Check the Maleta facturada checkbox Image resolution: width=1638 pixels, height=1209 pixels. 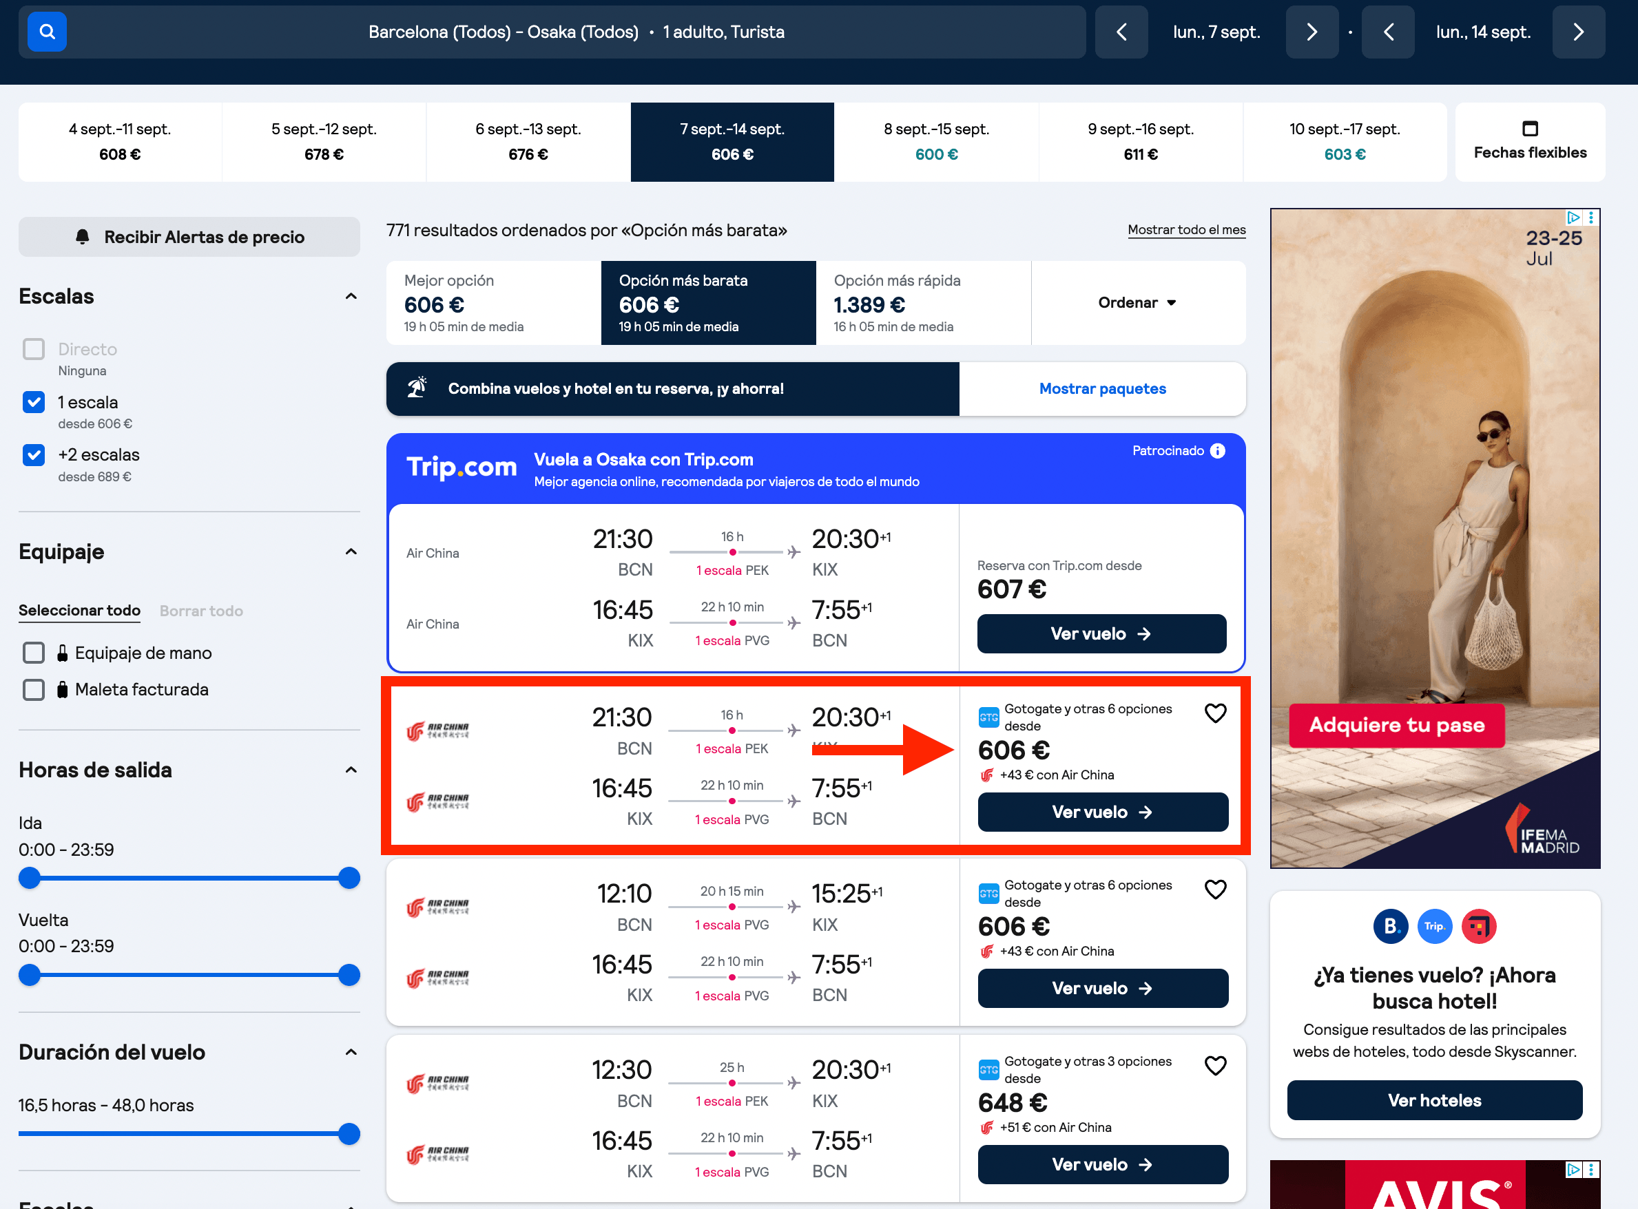click(34, 689)
